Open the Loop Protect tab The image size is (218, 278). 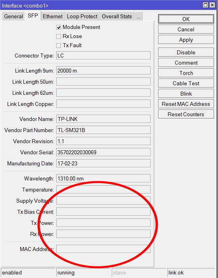[x=82, y=17]
